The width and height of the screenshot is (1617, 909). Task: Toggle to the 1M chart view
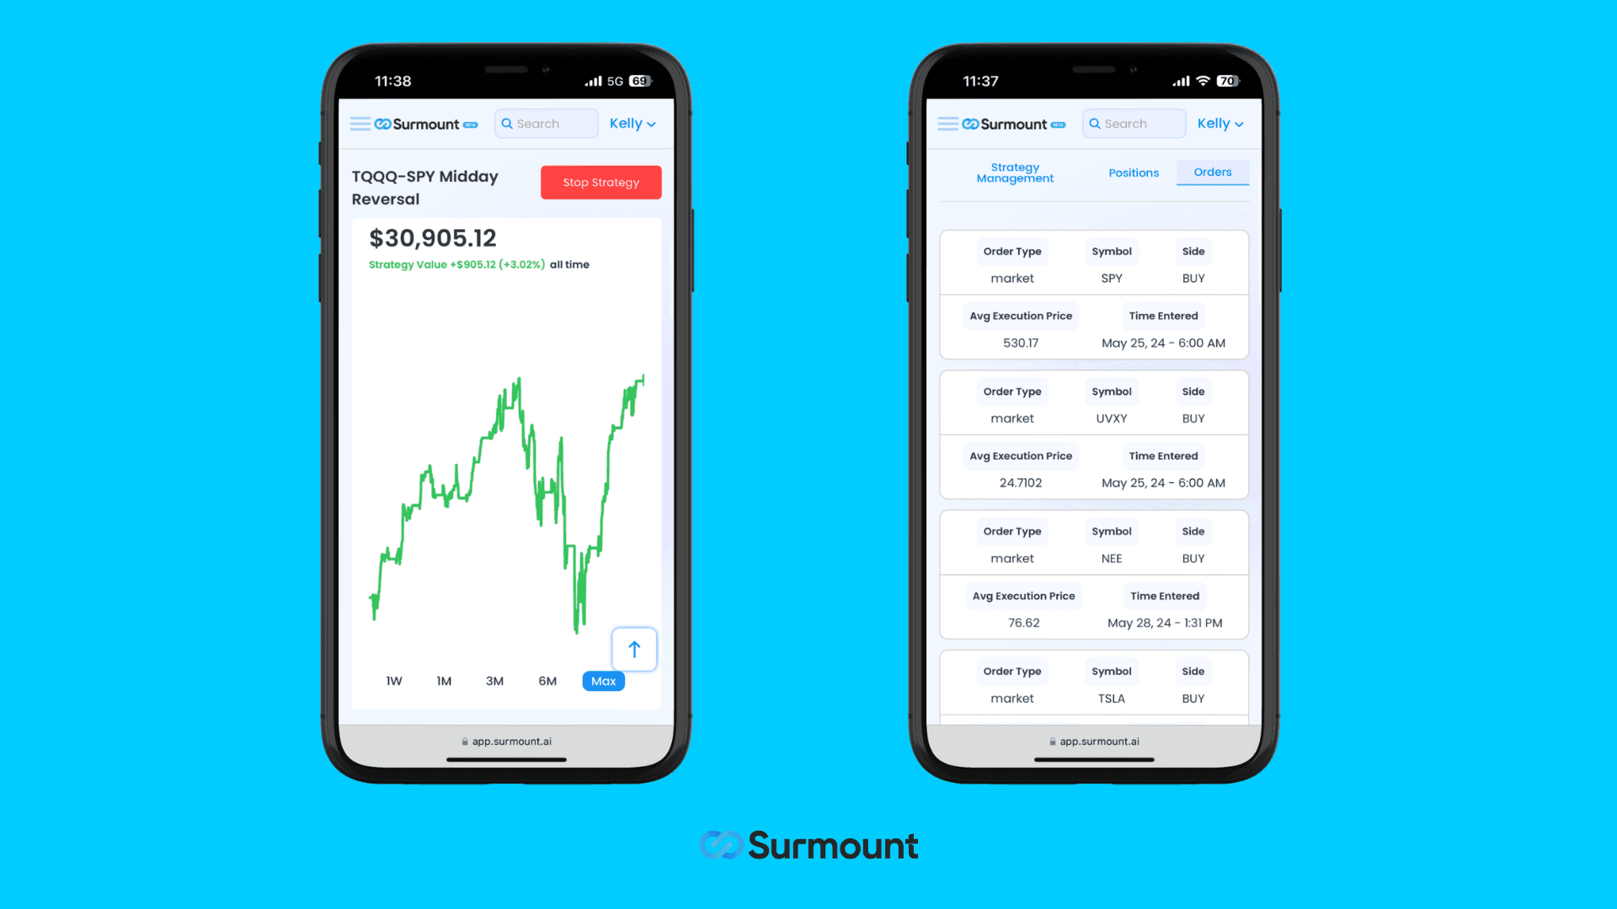point(443,680)
